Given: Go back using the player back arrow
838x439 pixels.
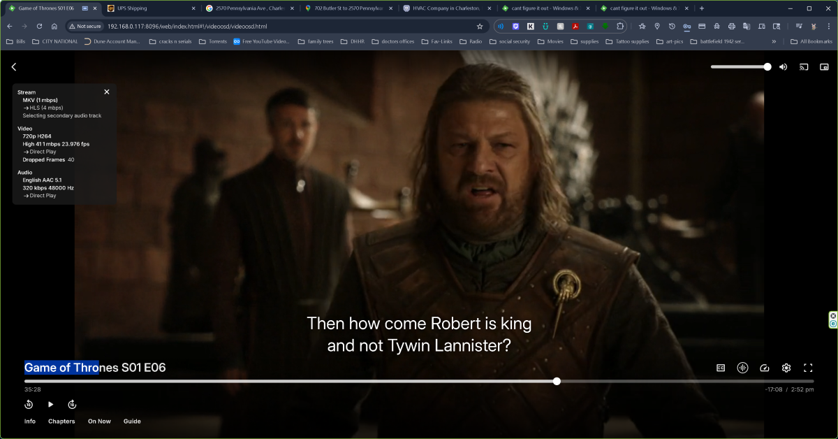Looking at the screenshot, I should pyautogui.click(x=14, y=67).
